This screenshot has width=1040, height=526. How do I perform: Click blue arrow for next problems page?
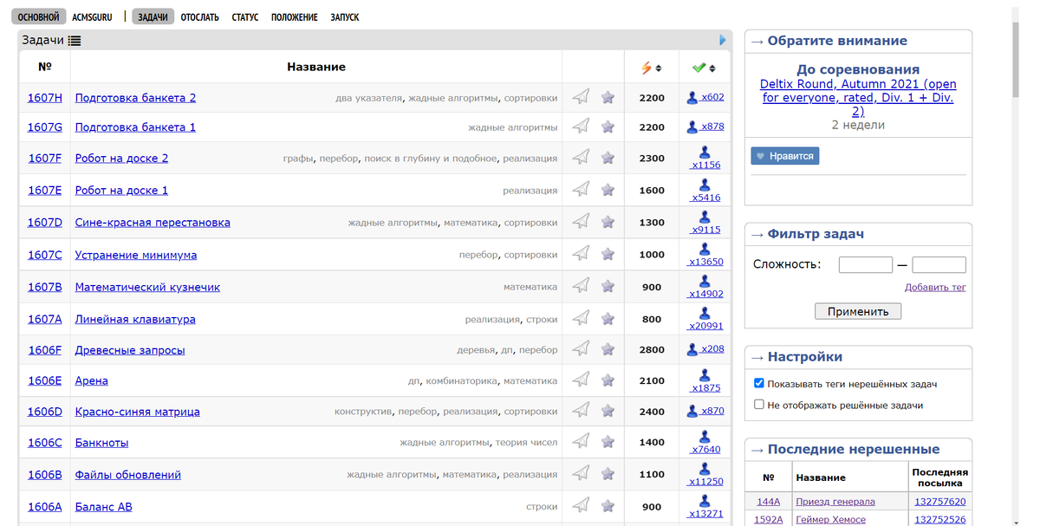pyautogui.click(x=723, y=40)
